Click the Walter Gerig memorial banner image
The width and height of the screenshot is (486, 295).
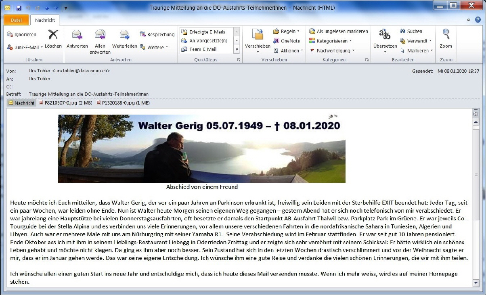(x=201, y=149)
